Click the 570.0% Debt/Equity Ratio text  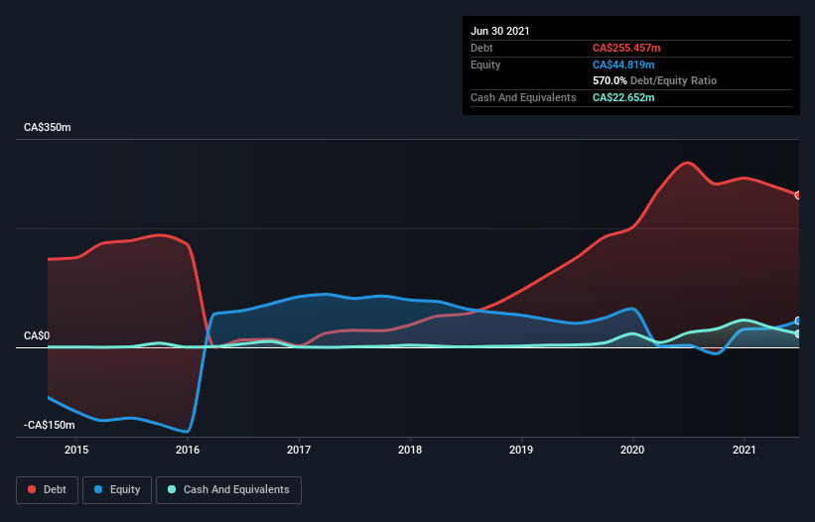click(x=654, y=80)
